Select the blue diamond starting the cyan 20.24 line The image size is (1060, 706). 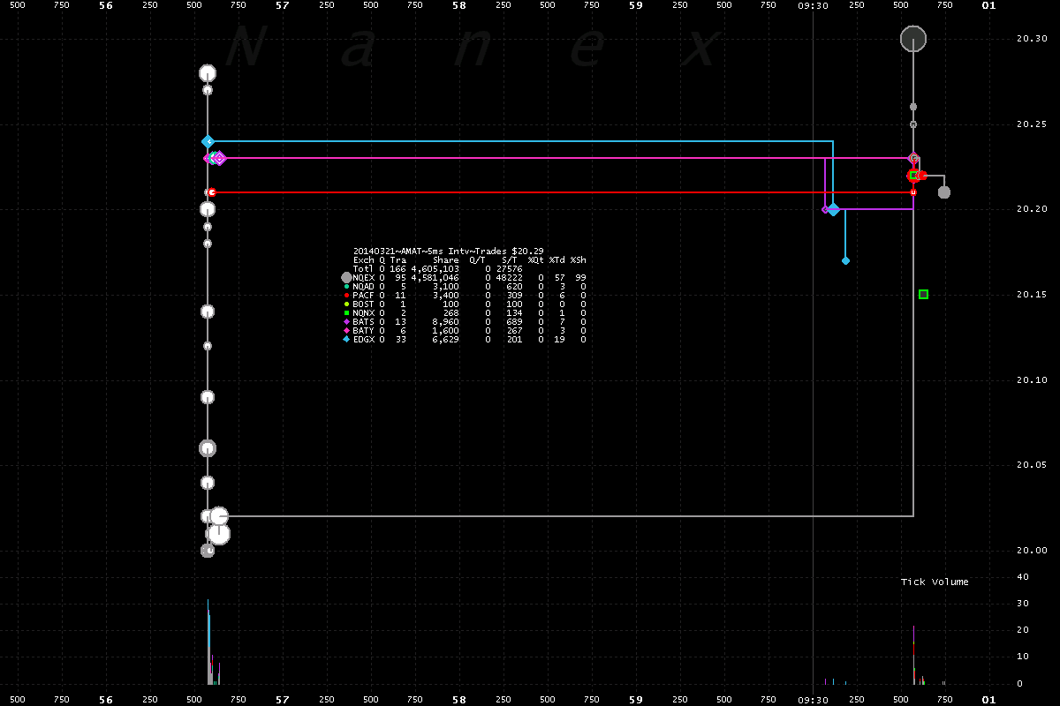(208, 141)
